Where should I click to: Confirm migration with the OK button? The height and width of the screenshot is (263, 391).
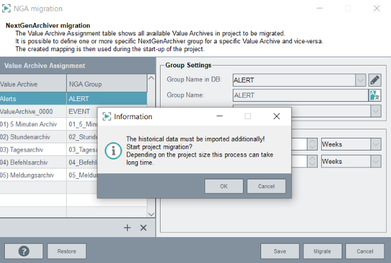pos(224,186)
